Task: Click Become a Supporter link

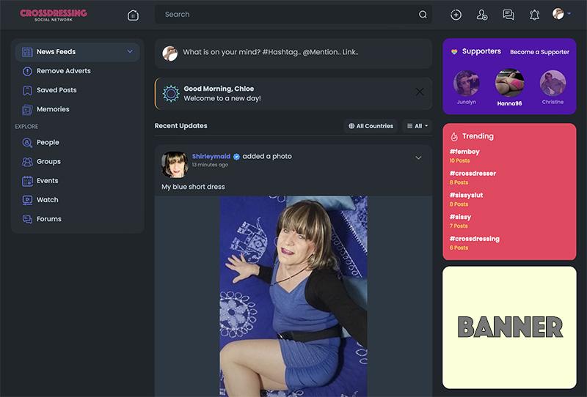Action: [x=539, y=52]
